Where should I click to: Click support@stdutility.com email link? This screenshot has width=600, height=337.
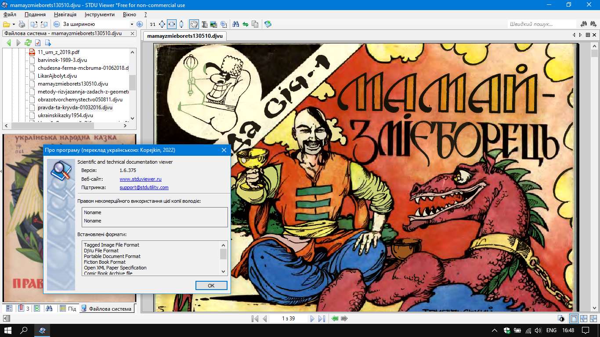pyautogui.click(x=144, y=187)
